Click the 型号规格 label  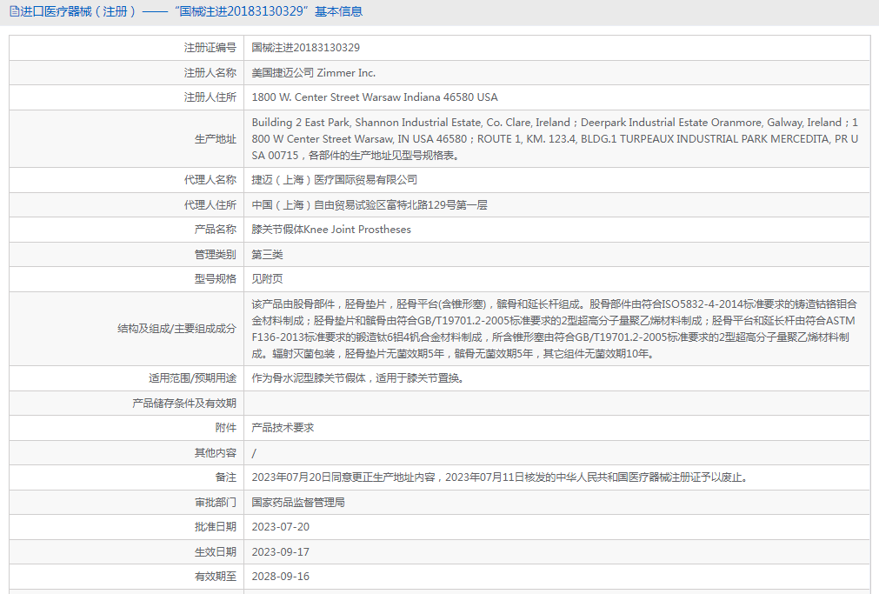216,279
